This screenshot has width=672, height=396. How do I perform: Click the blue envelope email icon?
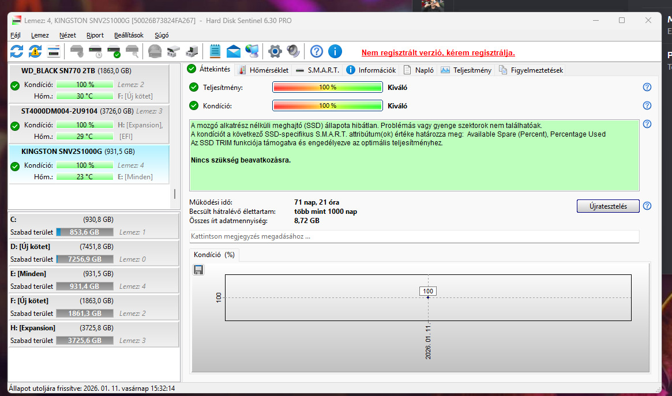click(x=234, y=51)
